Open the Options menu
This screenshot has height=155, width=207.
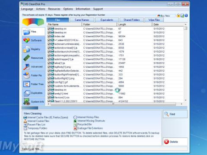click(68, 9)
